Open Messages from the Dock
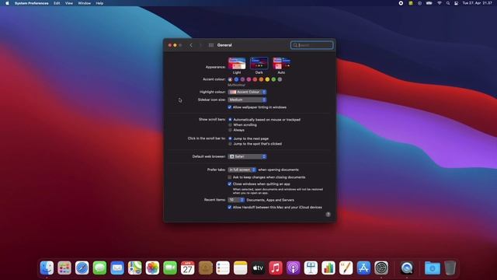The width and height of the screenshot is (497, 280). click(x=99, y=268)
